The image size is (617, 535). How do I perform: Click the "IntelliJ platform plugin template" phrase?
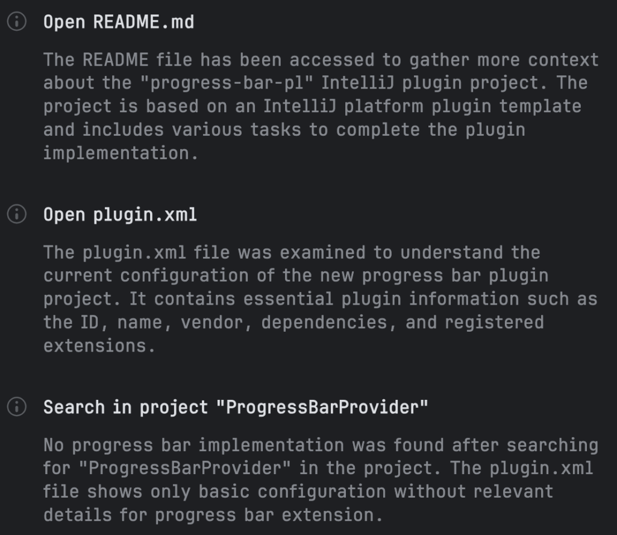coord(386,106)
